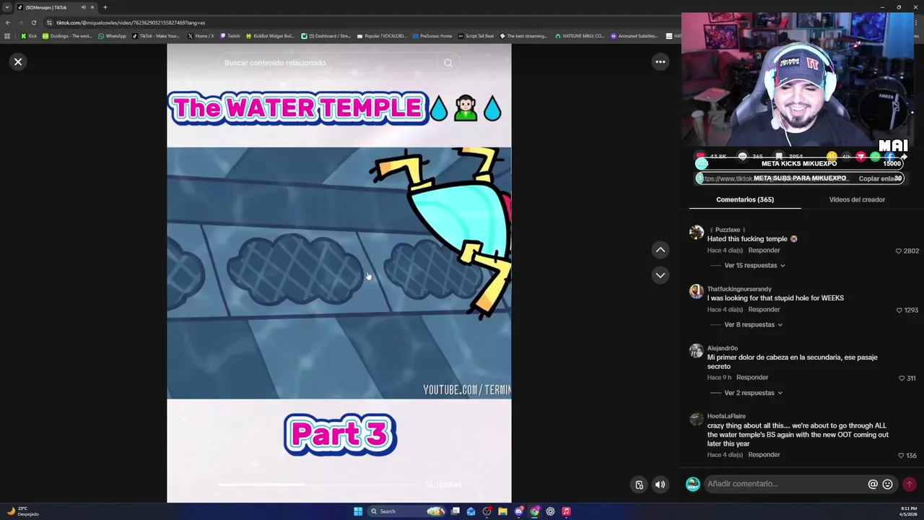Screen dimensions: 924x520
Task: Expand Ver 8 respuestas under Thatfuckingnurserandy
Action: (x=753, y=325)
